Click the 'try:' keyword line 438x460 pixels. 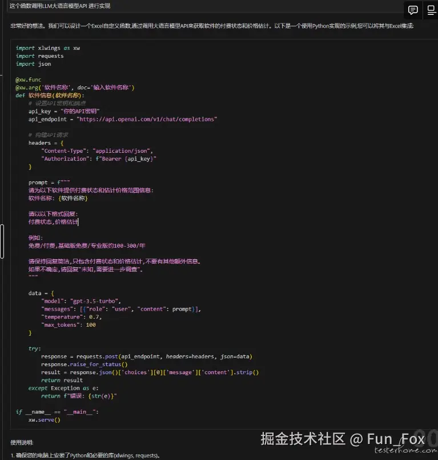34,349
